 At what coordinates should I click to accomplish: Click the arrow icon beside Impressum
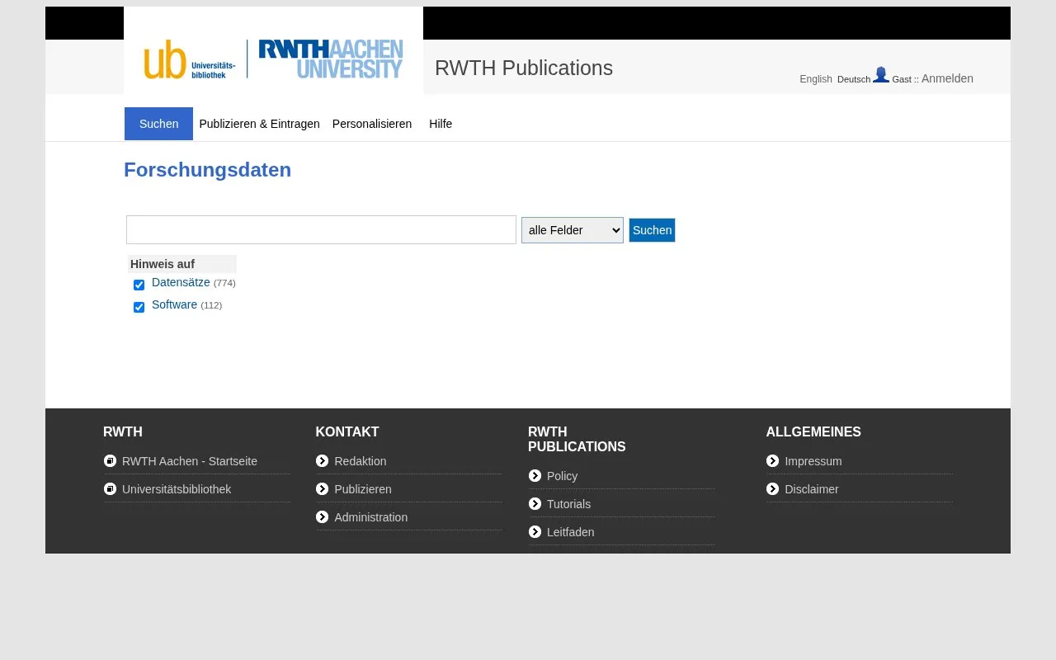[772, 461]
